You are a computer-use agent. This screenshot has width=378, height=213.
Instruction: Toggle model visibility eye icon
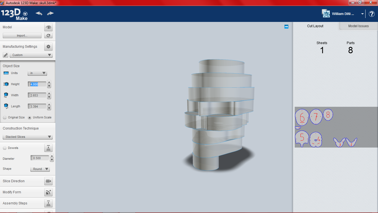coord(48,27)
